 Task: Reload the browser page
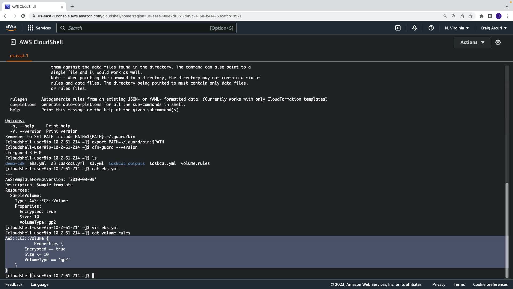coord(23,16)
